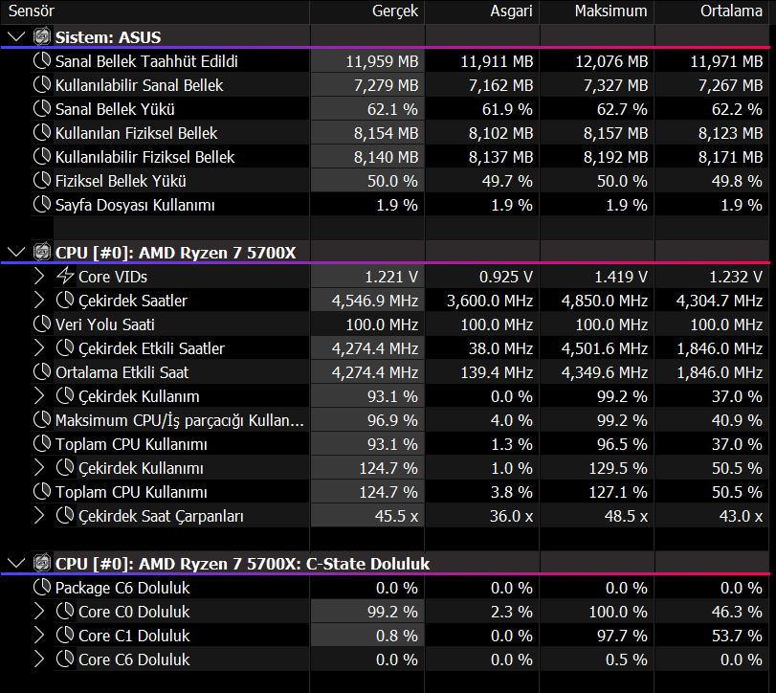This screenshot has height=693, width=776.
Task: Click the 1.221 V Core VIDs value
Action: (x=391, y=277)
